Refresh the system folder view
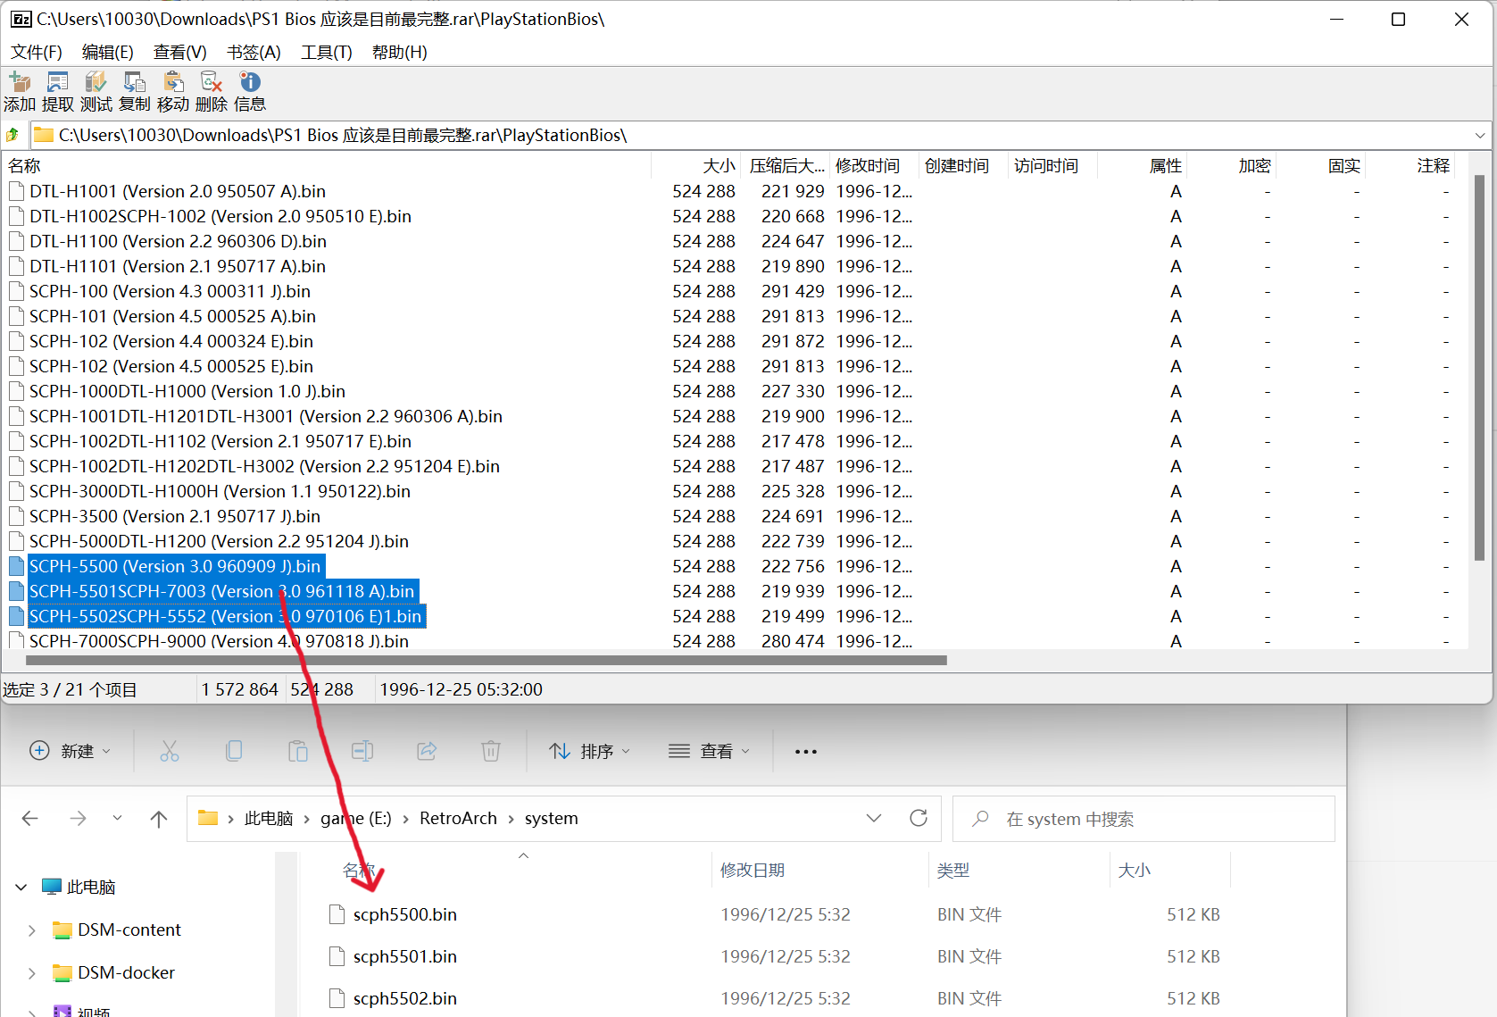This screenshot has height=1017, width=1497. [x=919, y=818]
